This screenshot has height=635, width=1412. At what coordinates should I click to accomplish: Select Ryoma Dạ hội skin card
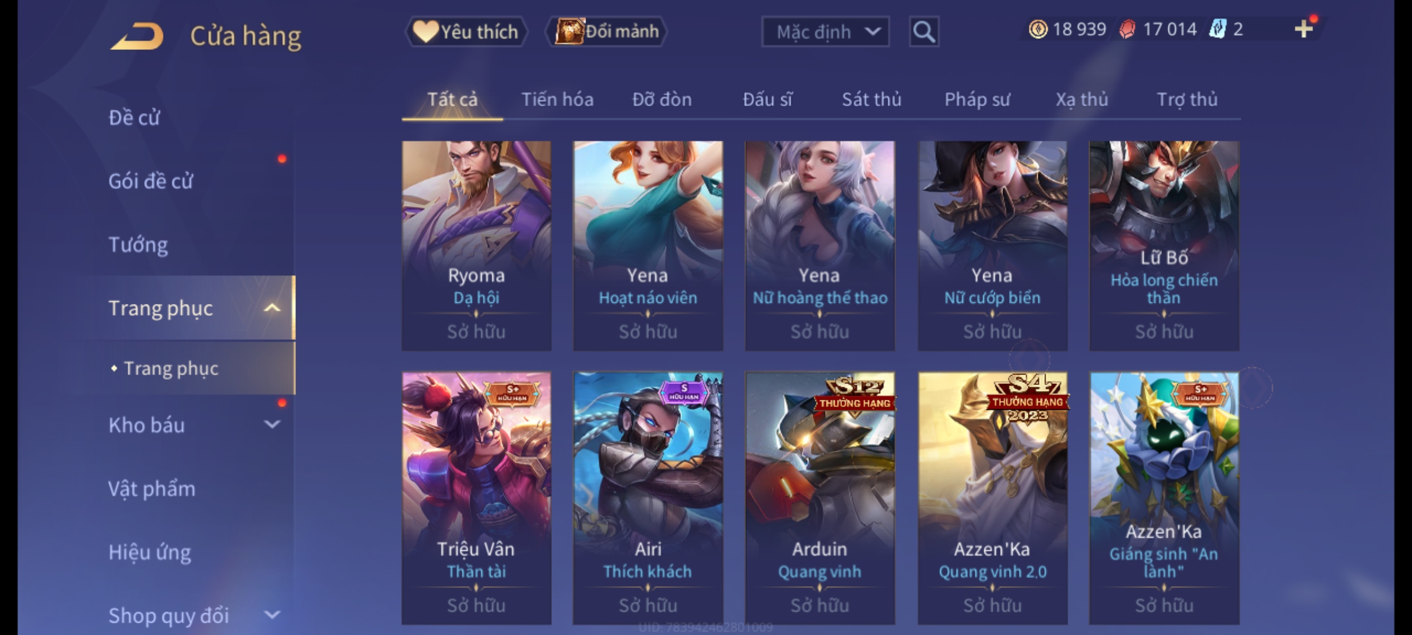pos(477,246)
